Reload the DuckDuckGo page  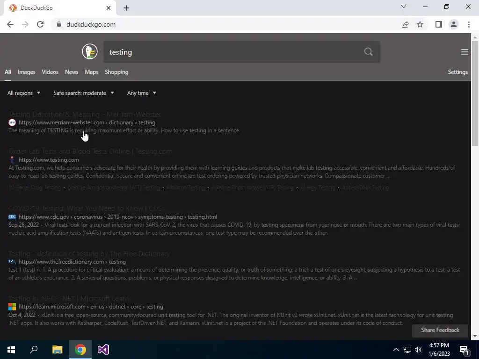(x=40, y=24)
